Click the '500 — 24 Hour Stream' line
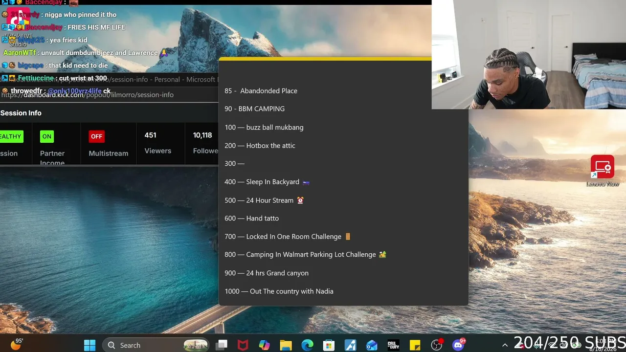The image size is (626, 352). point(264,200)
